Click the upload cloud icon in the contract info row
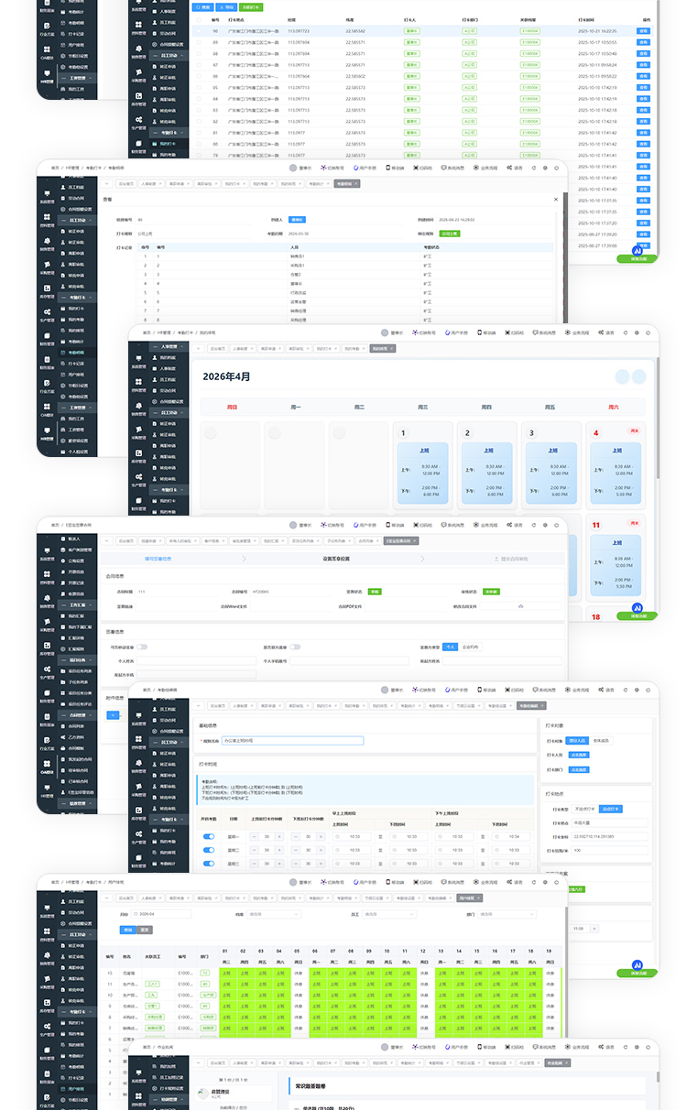 [520, 606]
